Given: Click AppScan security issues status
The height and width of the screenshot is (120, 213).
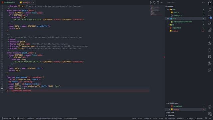Looking at the screenshot, I should tap(49, 119).
